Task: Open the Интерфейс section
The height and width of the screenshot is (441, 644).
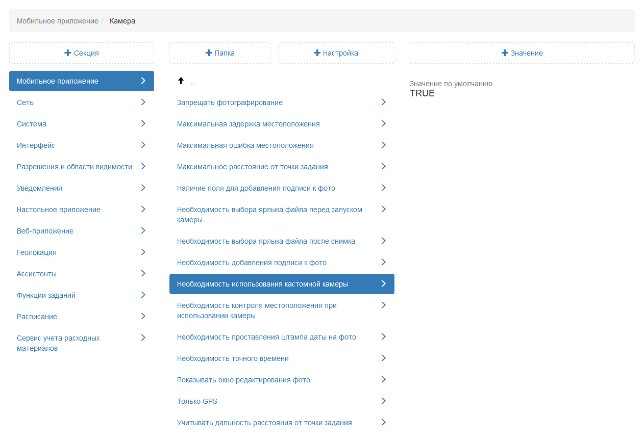Action: point(82,145)
